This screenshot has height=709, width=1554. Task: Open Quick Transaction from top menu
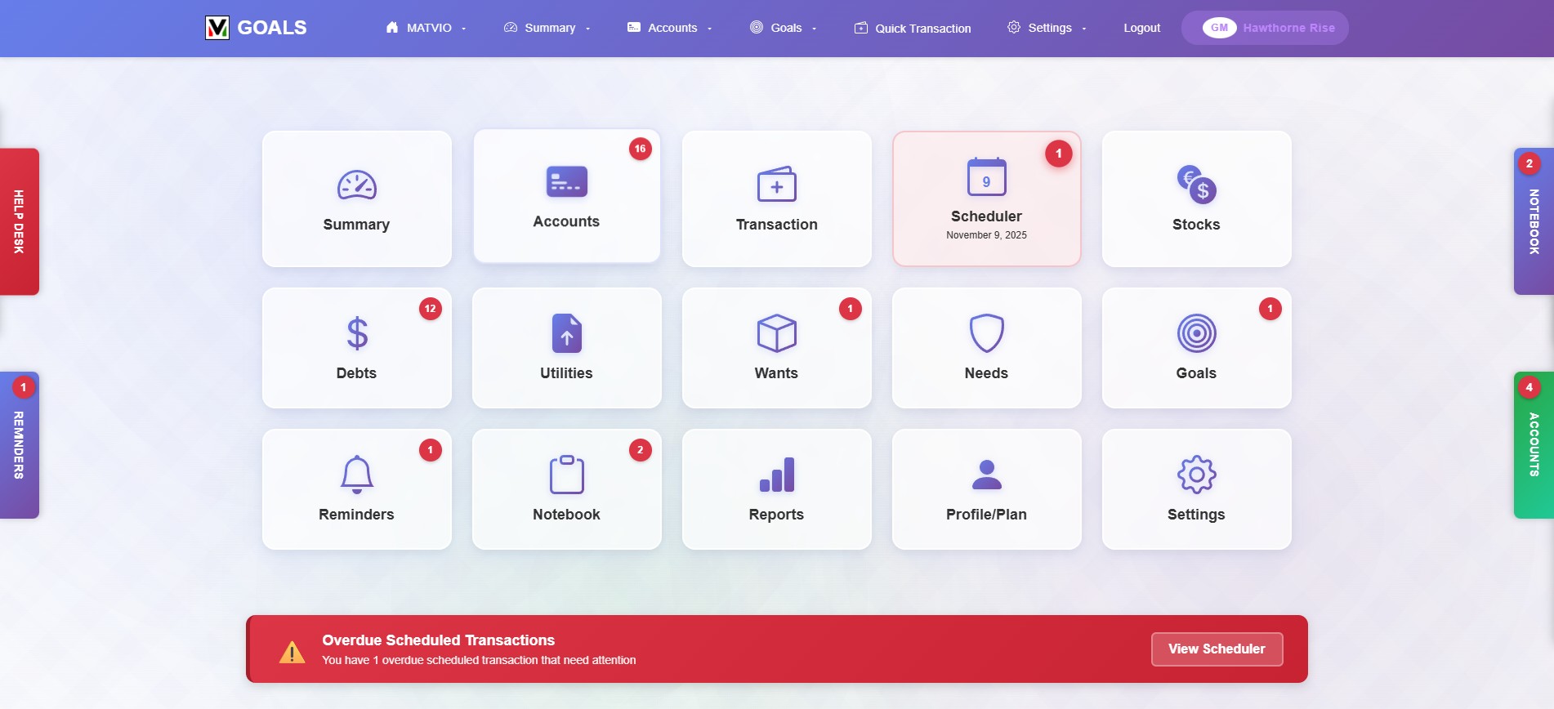pos(913,28)
